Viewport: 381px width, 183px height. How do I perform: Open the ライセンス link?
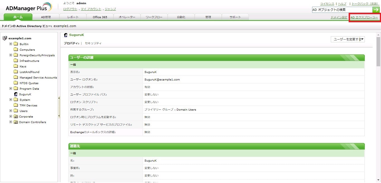pyautogui.click(x=327, y=4)
